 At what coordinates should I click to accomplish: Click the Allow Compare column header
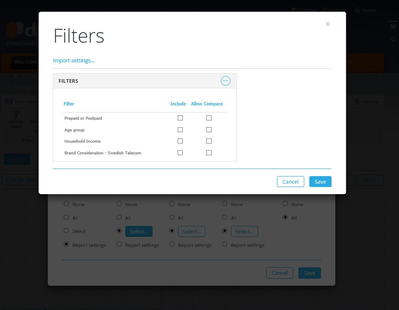point(207,104)
